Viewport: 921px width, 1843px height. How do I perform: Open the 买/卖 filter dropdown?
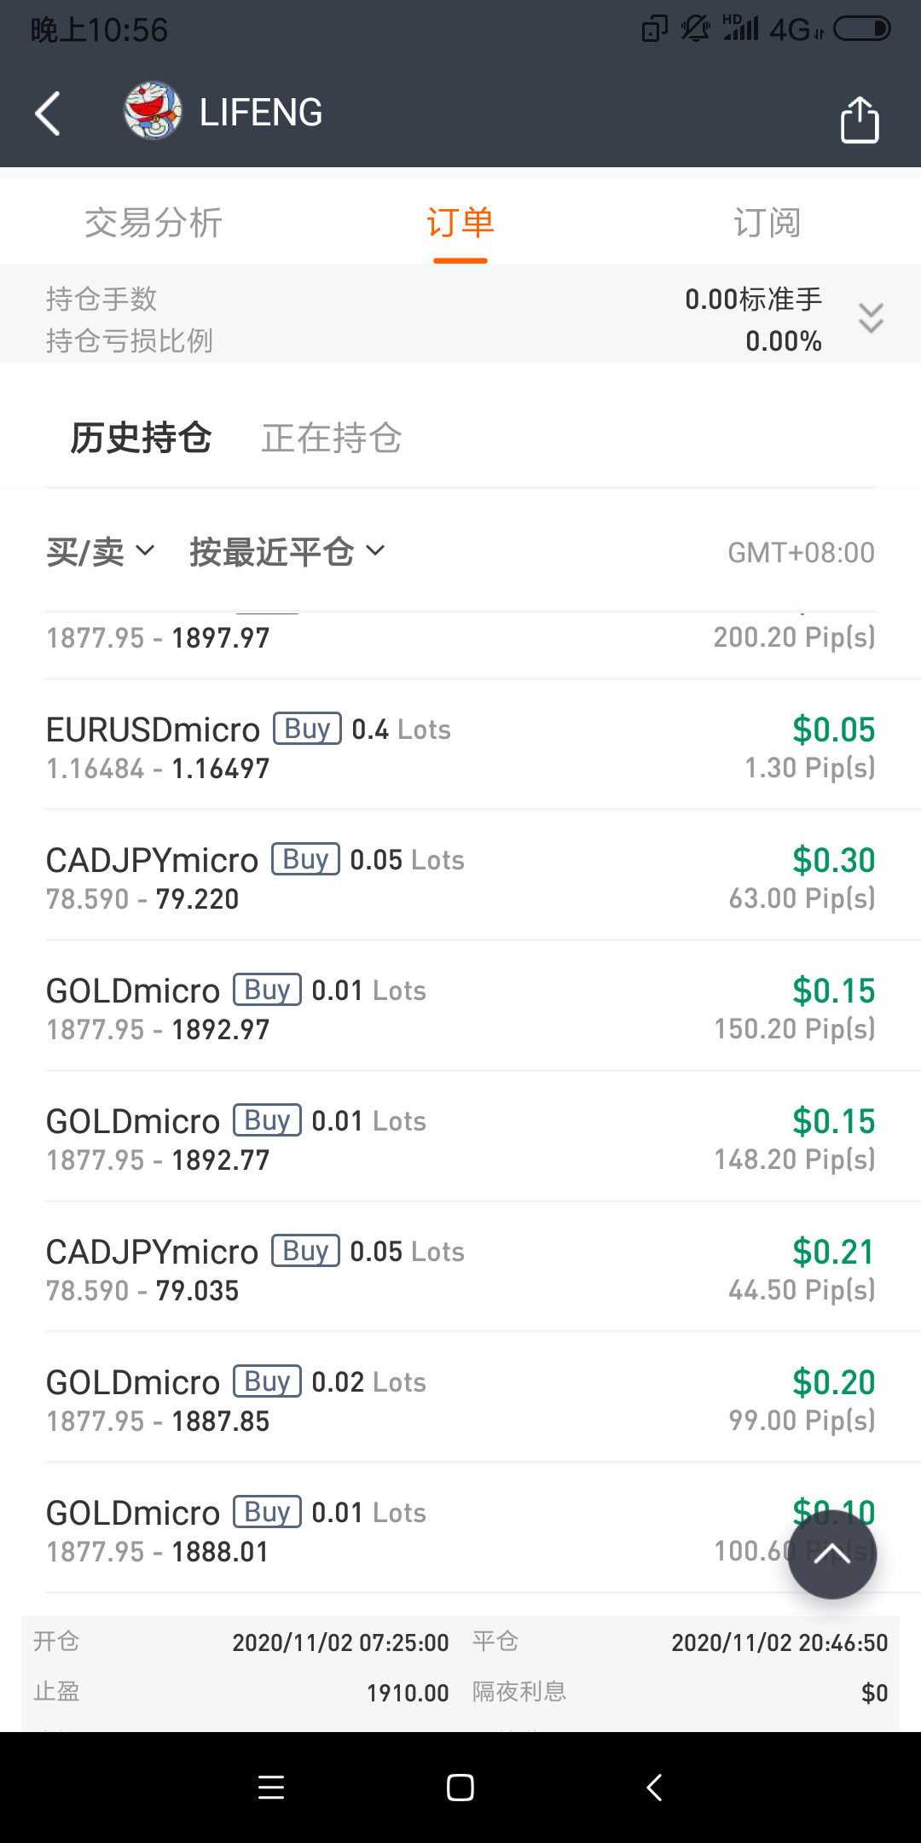pos(101,552)
